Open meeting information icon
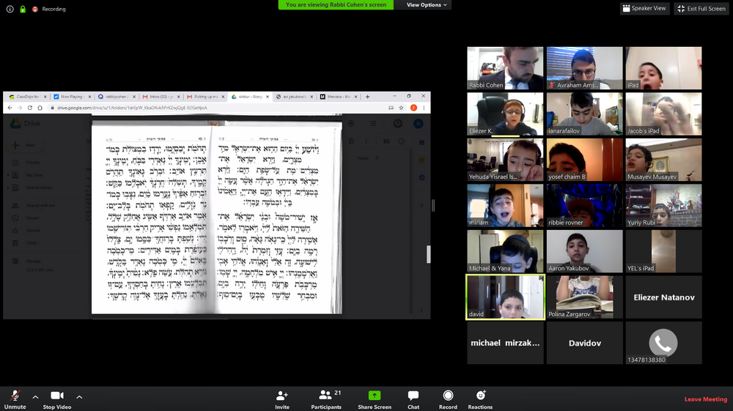Image resolution: width=733 pixels, height=411 pixels. click(10, 9)
